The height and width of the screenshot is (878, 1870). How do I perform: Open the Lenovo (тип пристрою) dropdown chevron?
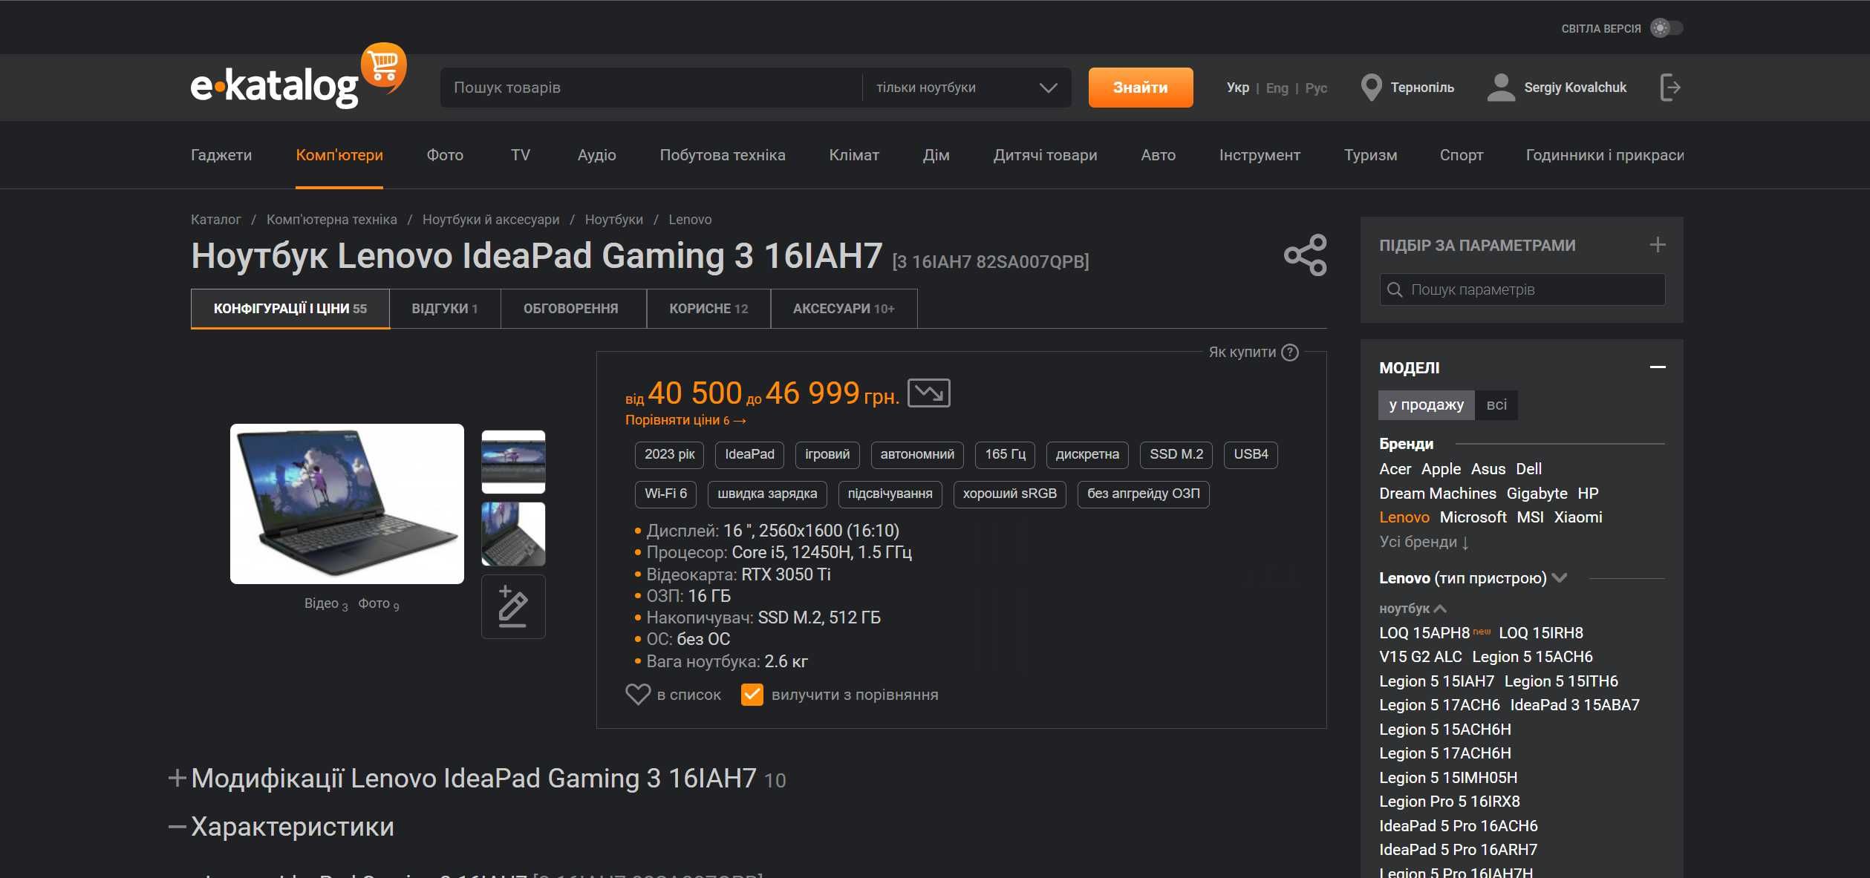coord(1560,577)
